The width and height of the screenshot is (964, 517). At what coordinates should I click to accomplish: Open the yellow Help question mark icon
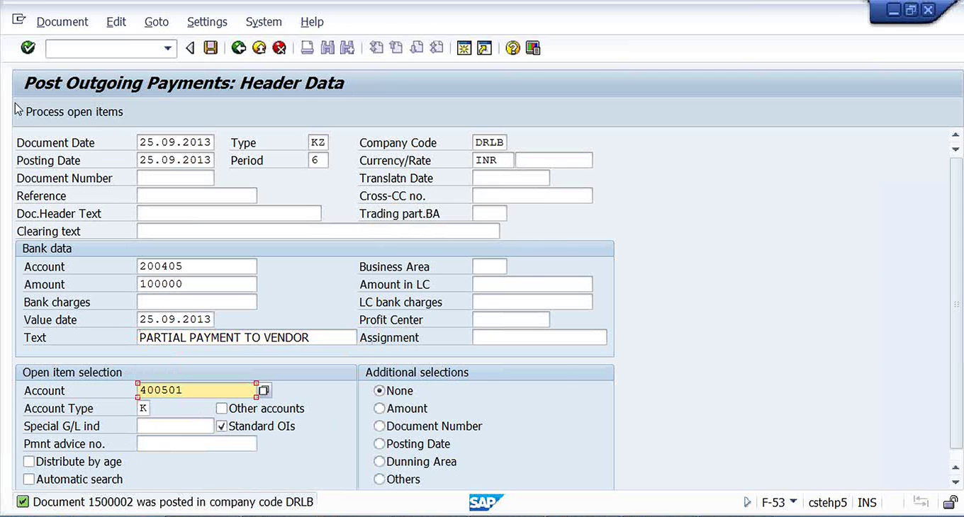pyautogui.click(x=512, y=48)
